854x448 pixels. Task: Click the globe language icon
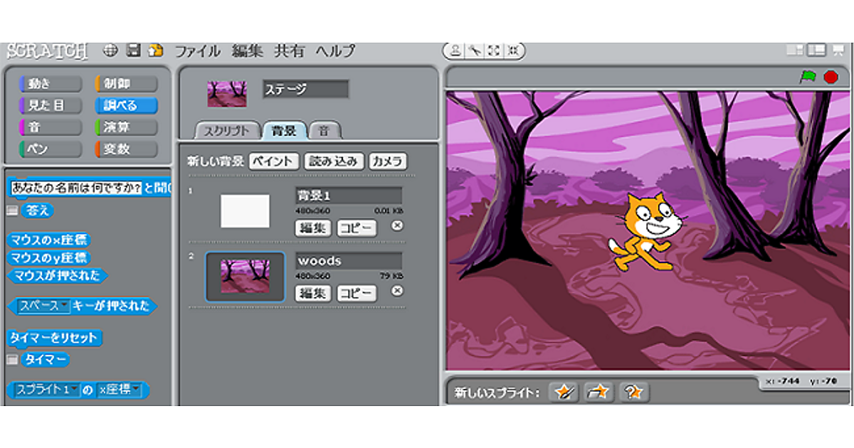pos(110,50)
